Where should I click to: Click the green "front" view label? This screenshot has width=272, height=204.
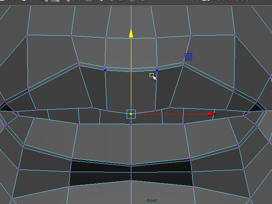pos(152,201)
